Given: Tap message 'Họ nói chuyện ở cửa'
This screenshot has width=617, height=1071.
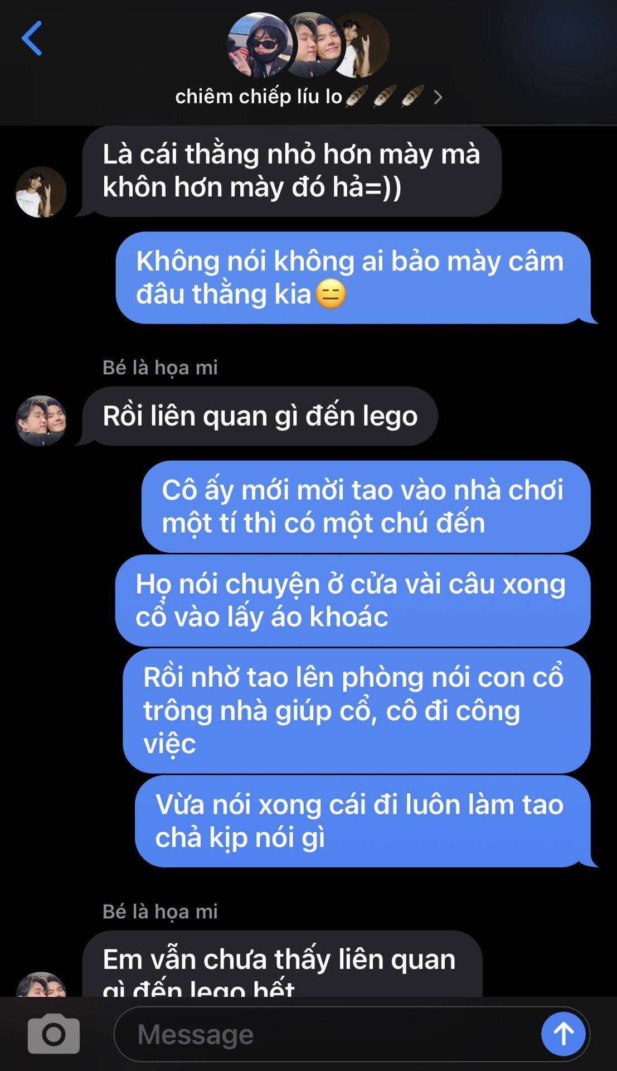Looking at the screenshot, I should 353,600.
